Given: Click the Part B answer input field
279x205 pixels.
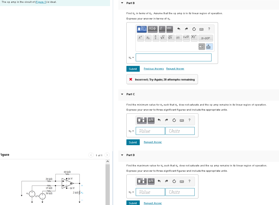Looking at the screenshot, I should [173, 58].
